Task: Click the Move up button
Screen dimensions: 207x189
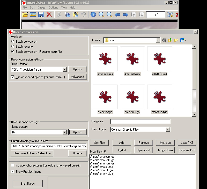Action: 165,142
